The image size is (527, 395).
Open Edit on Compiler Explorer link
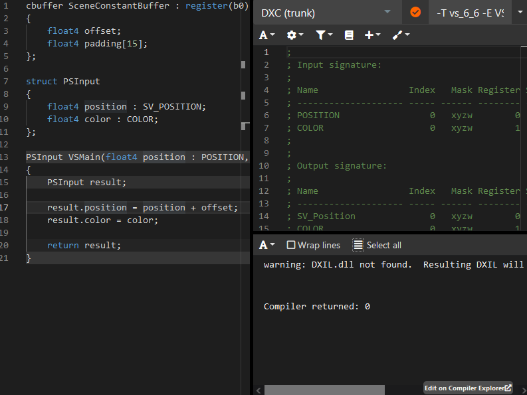[469, 388]
